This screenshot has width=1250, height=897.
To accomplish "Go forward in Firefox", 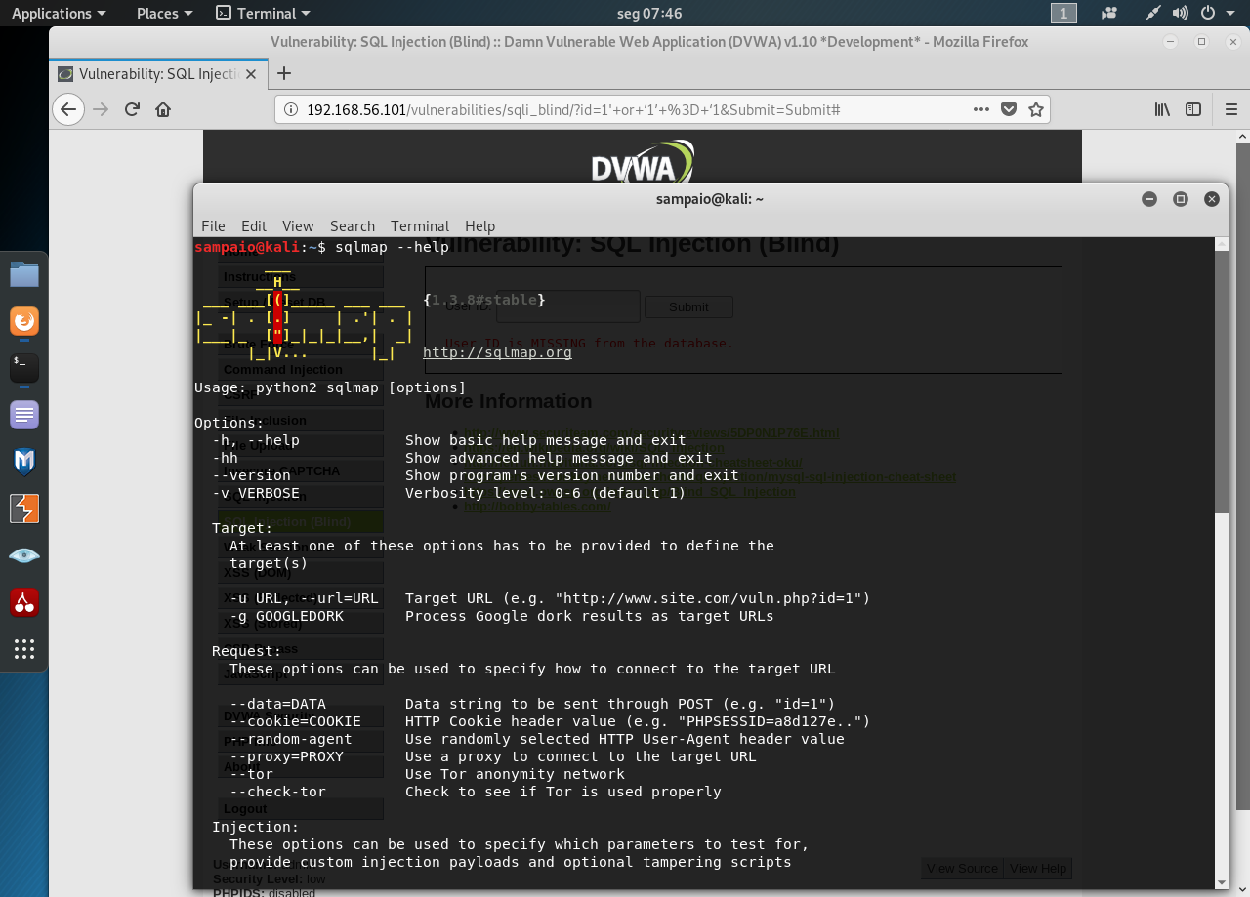I will [x=100, y=109].
